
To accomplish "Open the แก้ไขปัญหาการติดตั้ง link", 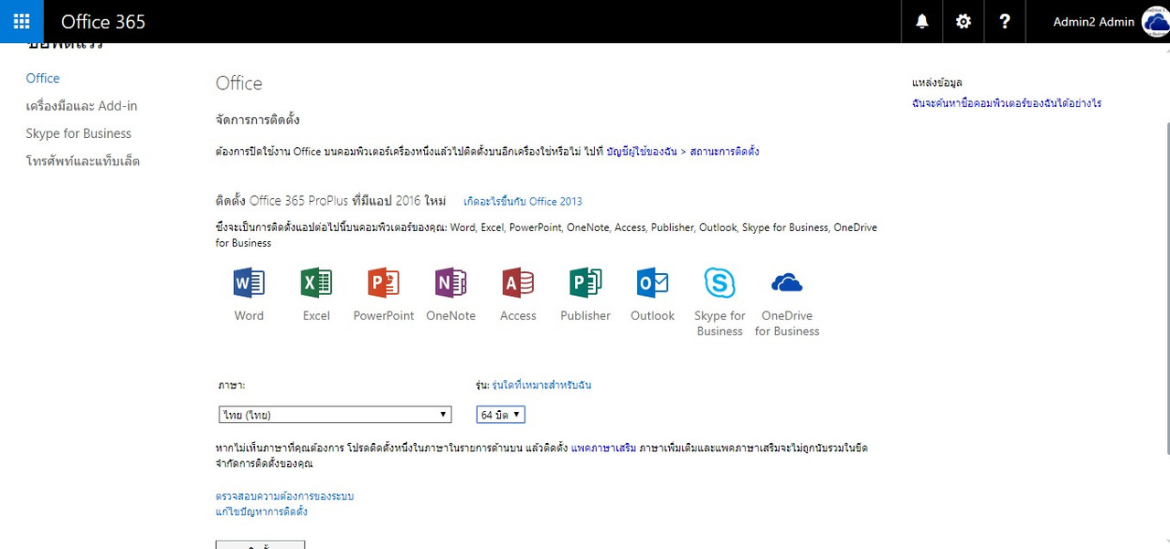I will [x=261, y=512].
